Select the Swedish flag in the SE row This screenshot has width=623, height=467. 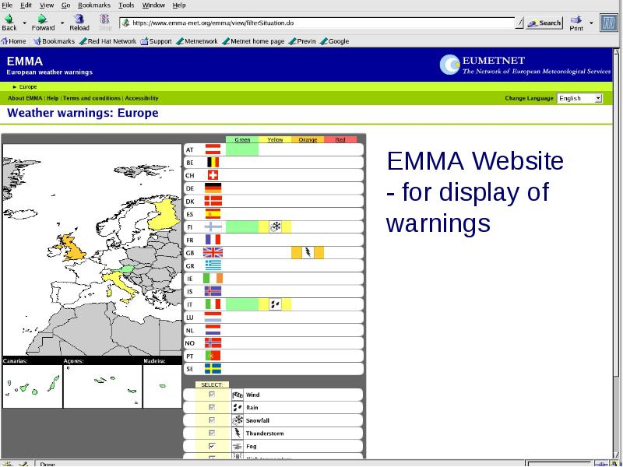click(x=213, y=368)
